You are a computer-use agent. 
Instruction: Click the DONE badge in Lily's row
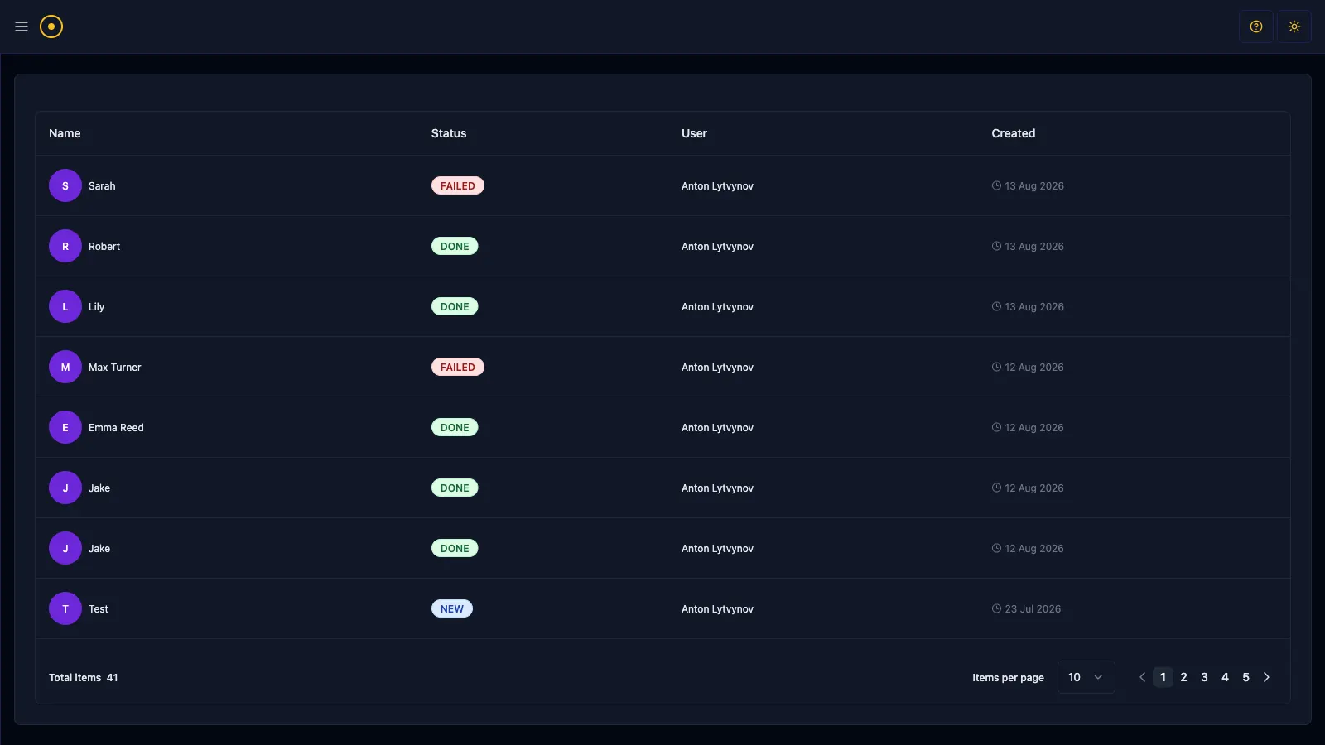(x=455, y=306)
